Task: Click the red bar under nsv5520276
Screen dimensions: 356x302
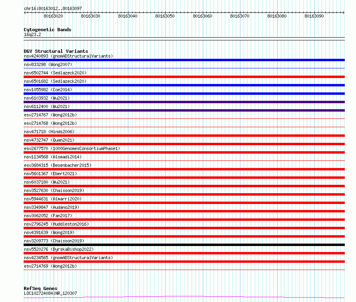Action: (184, 253)
